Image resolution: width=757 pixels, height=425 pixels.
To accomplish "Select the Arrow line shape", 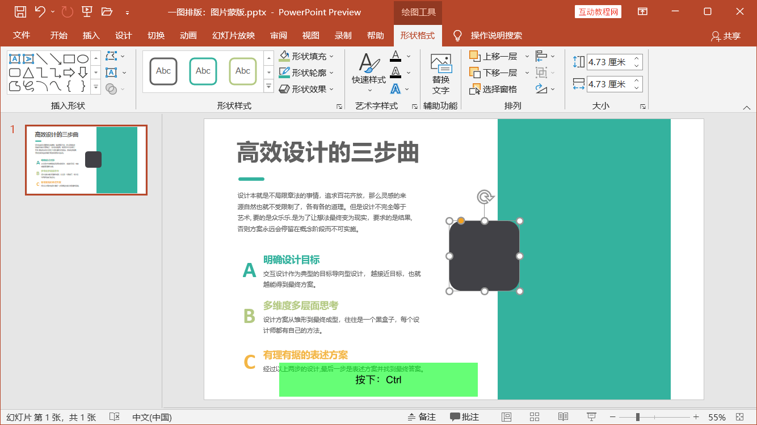I will click(x=56, y=58).
